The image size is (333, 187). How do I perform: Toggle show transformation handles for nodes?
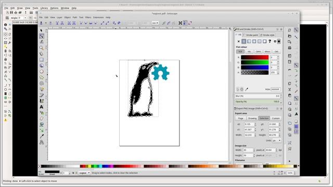pos(181,23)
